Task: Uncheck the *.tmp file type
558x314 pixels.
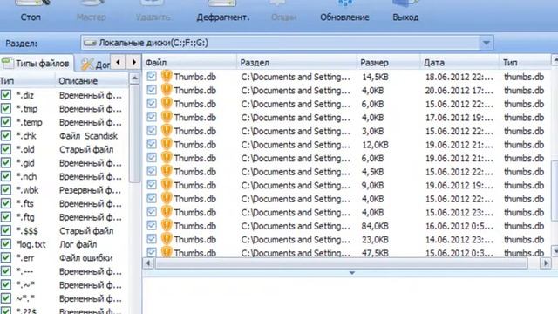Action: click(x=6, y=108)
